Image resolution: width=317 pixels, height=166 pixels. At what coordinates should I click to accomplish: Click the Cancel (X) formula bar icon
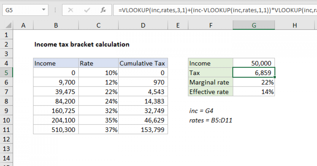[x=71, y=10]
